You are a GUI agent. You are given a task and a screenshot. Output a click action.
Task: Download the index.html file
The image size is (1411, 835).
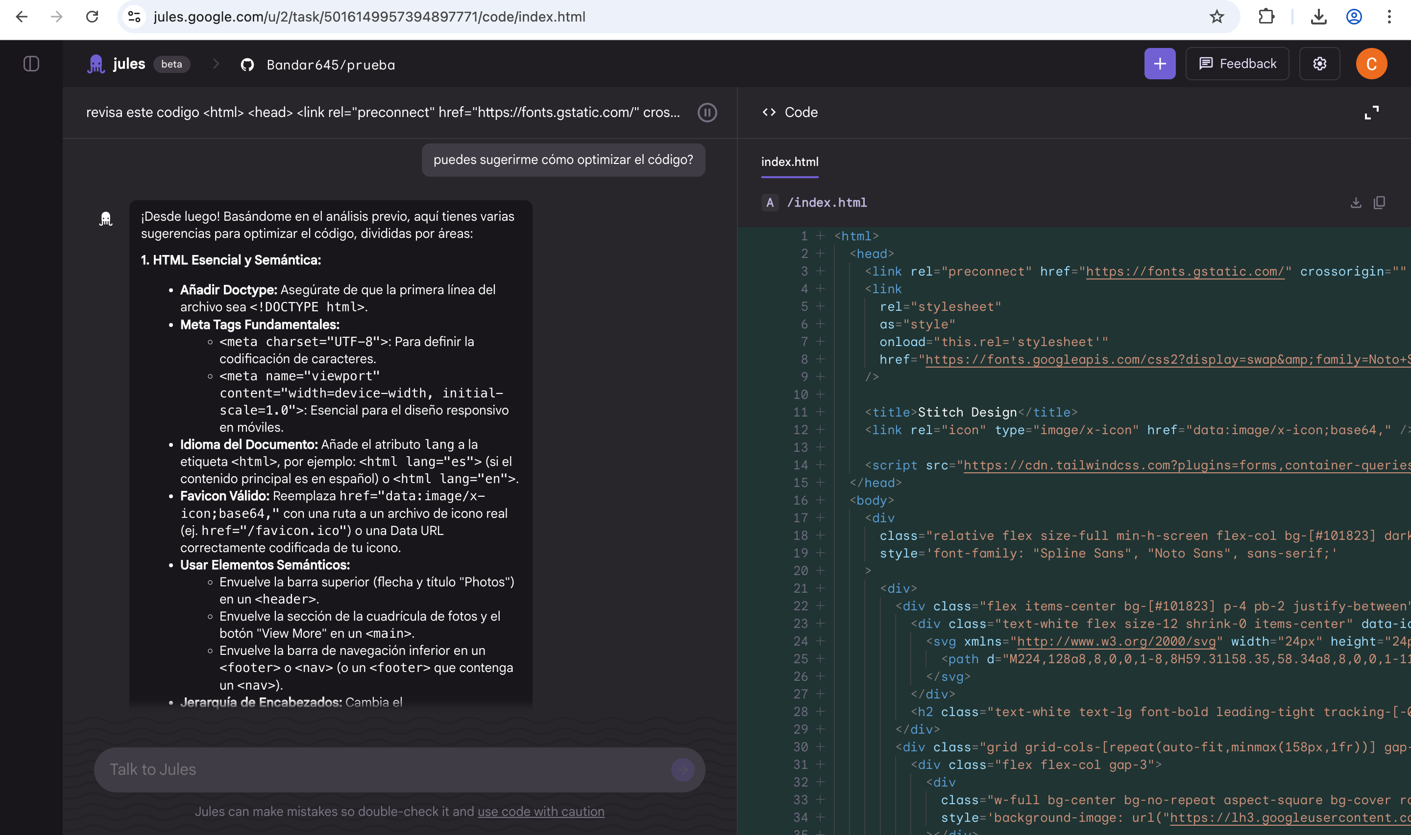[x=1356, y=203]
